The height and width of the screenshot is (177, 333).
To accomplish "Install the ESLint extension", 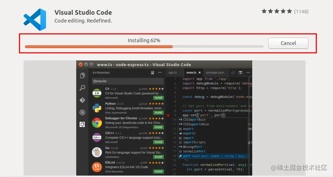I will [158, 171].
